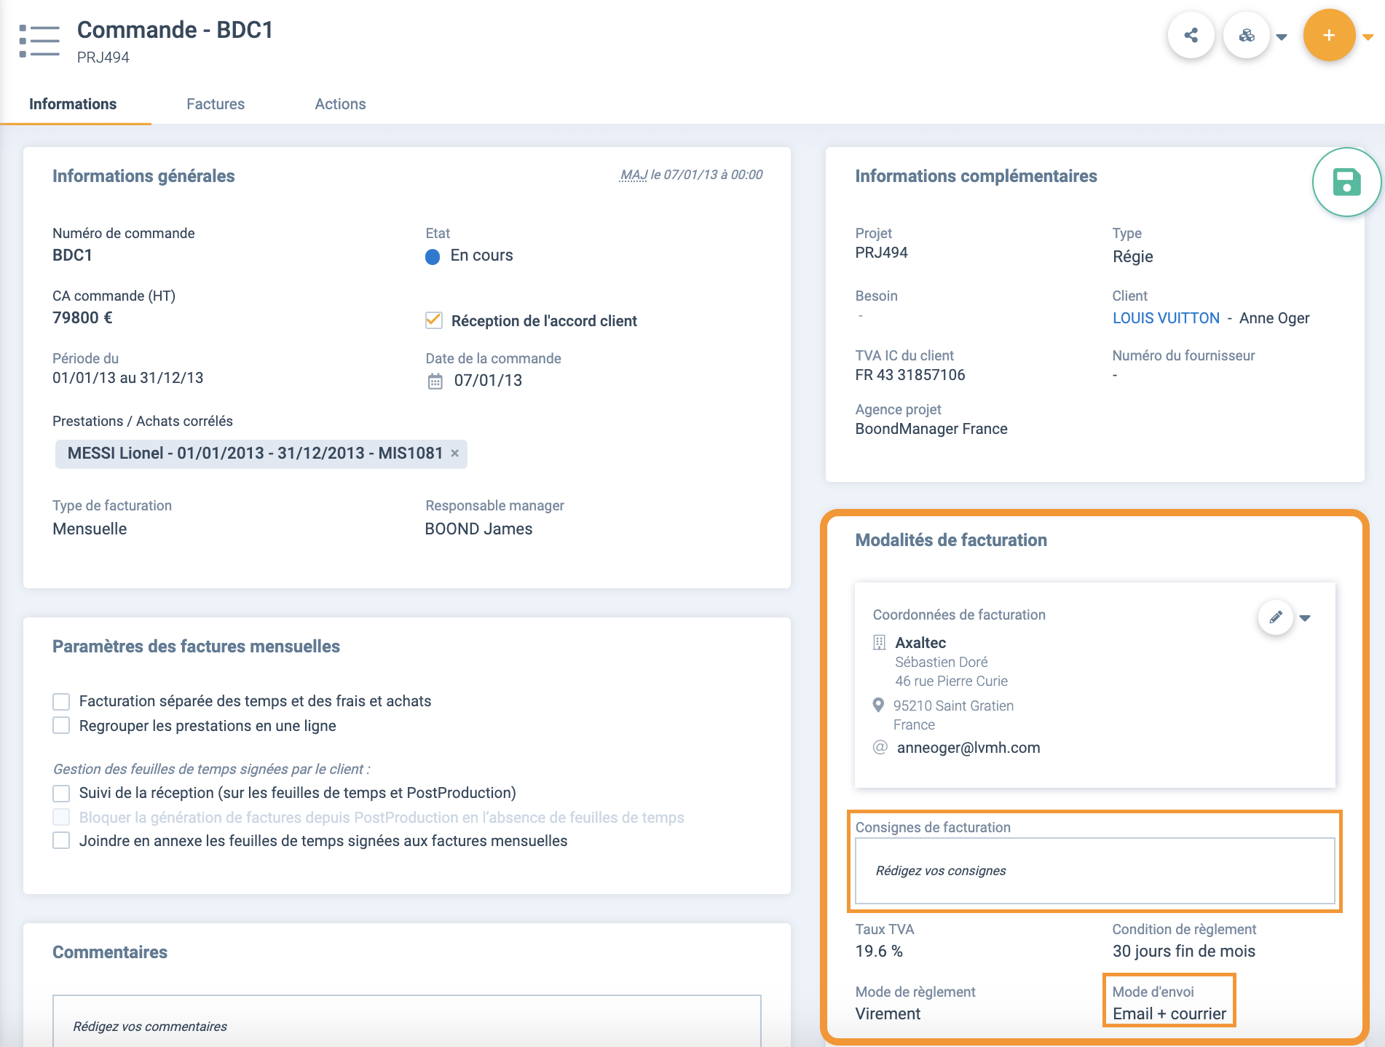Open the Factures tab
The width and height of the screenshot is (1385, 1047).
point(216,104)
